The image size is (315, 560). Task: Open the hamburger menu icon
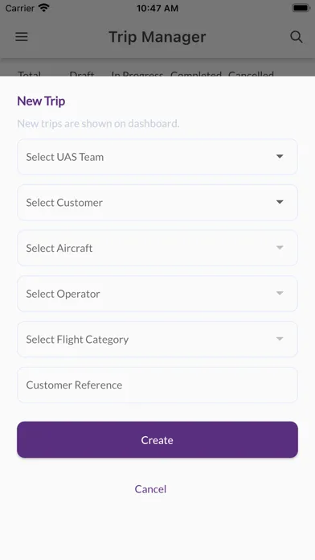(22, 37)
